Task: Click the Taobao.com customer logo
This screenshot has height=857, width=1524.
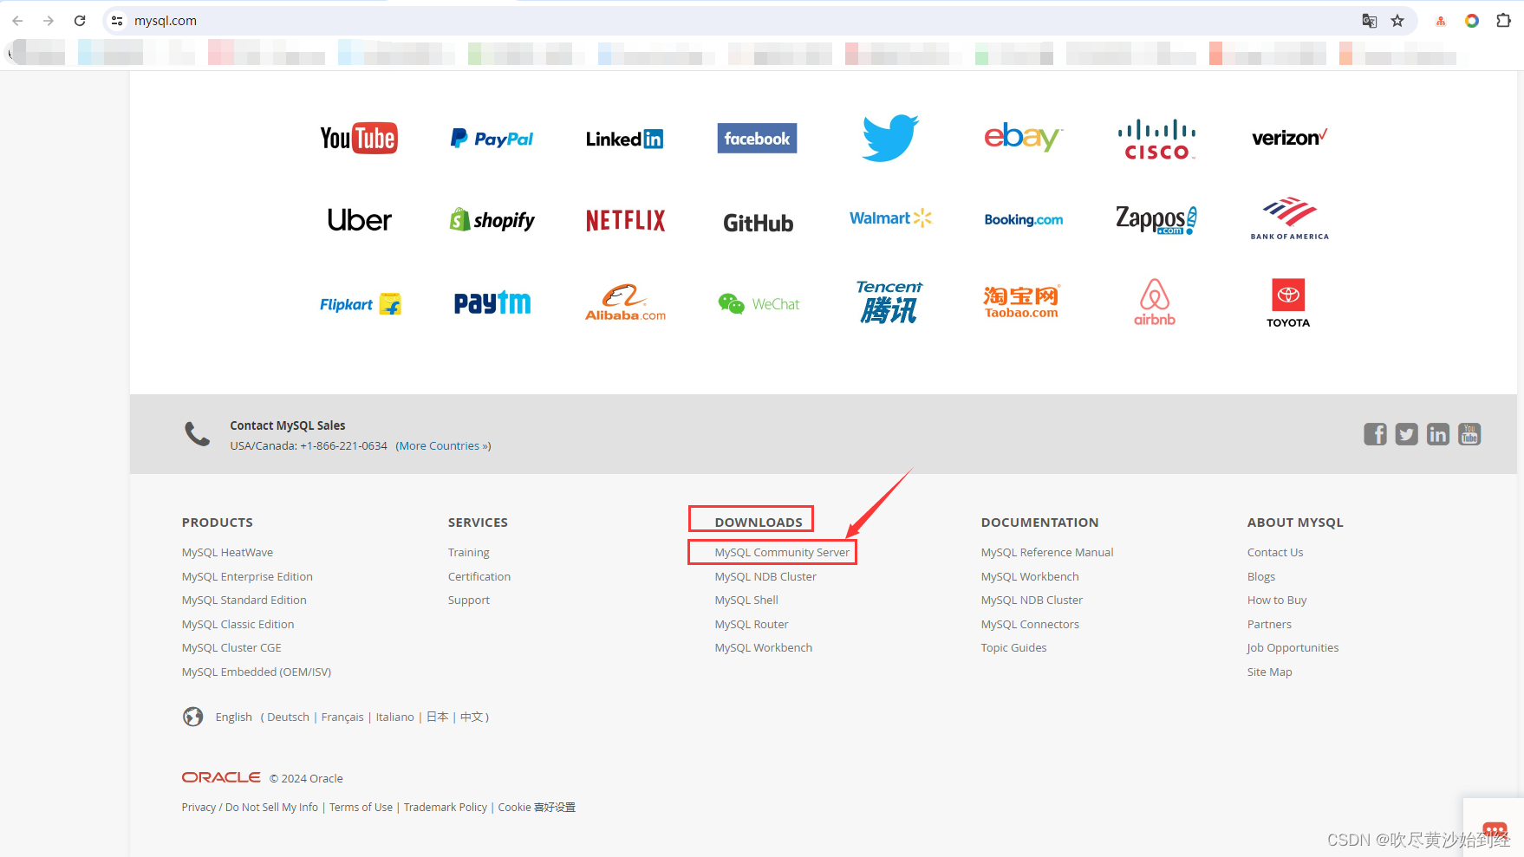Action: pyautogui.click(x=1022, y=302)
